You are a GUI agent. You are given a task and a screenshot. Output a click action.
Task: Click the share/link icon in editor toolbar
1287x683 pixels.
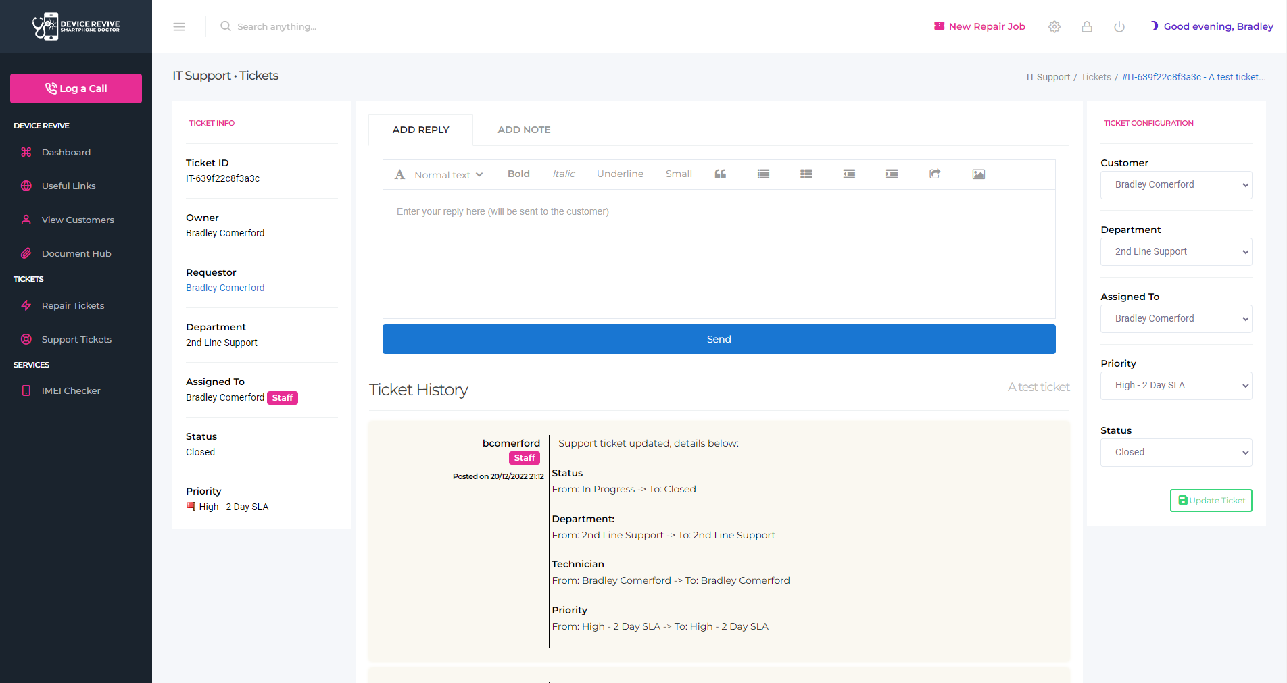935,174
